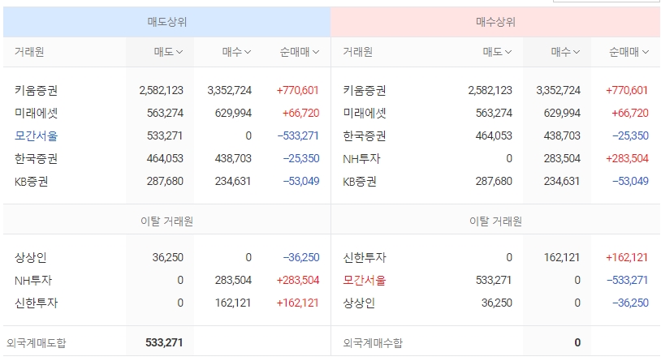
Task: Click the 외국계매수합 label
Action: (x=373, y=343)
